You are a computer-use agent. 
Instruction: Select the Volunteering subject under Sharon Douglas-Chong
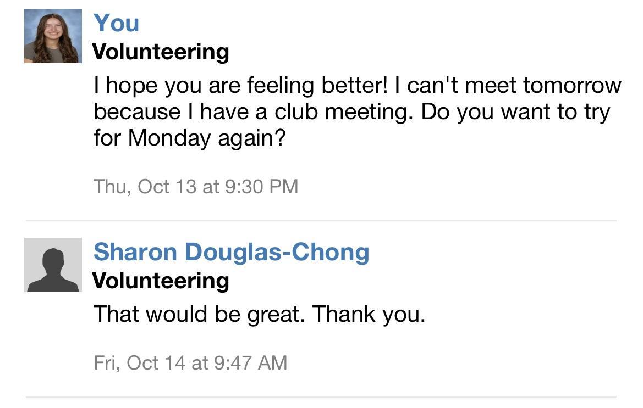[161, 281]
